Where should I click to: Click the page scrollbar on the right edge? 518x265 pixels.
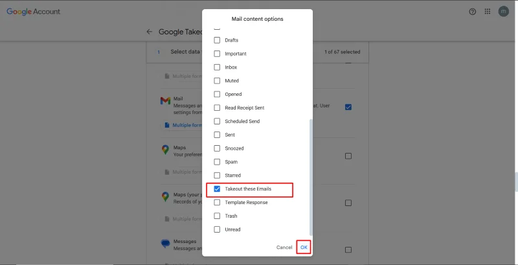[516, 181]
